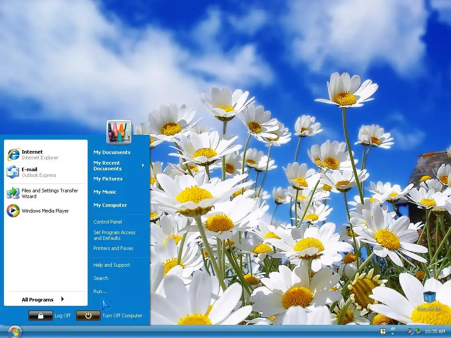Click the help question mark tray icon
Screen dimensions: 451x338
[x=383, y=331]
